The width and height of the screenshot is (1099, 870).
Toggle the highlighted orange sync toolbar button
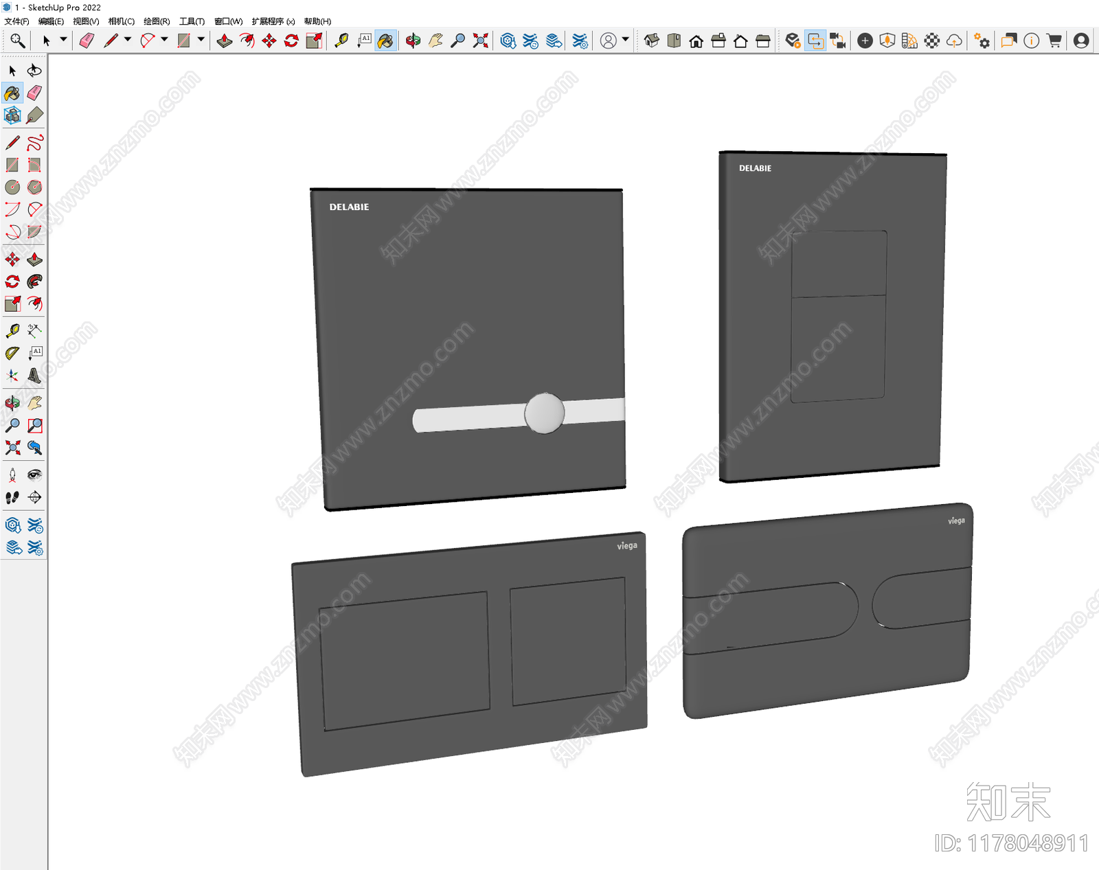pos(815,41)
